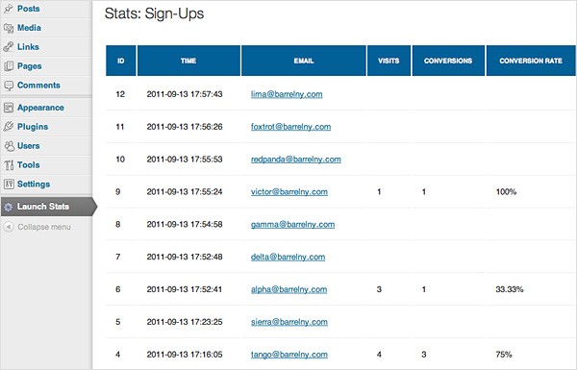Click the Media icon in sidebar
The width and height of the screenshot is (577, 370).
click(9, 28)
